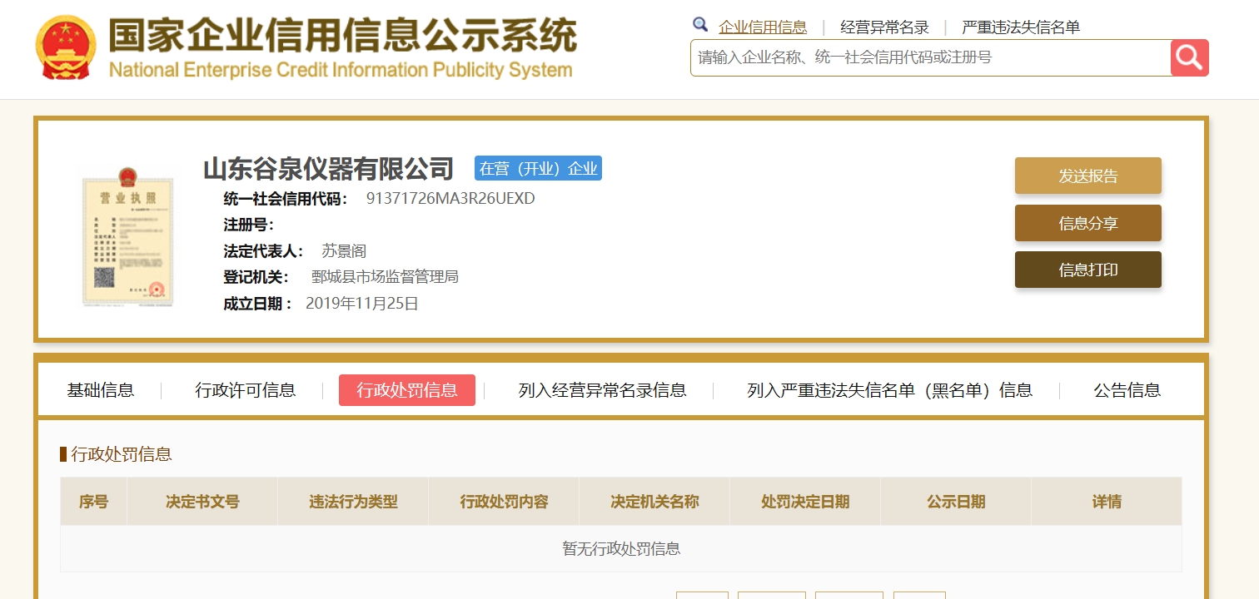Click the red magnifier search button
The image size is (1259, 599).
coord(1189,57)
